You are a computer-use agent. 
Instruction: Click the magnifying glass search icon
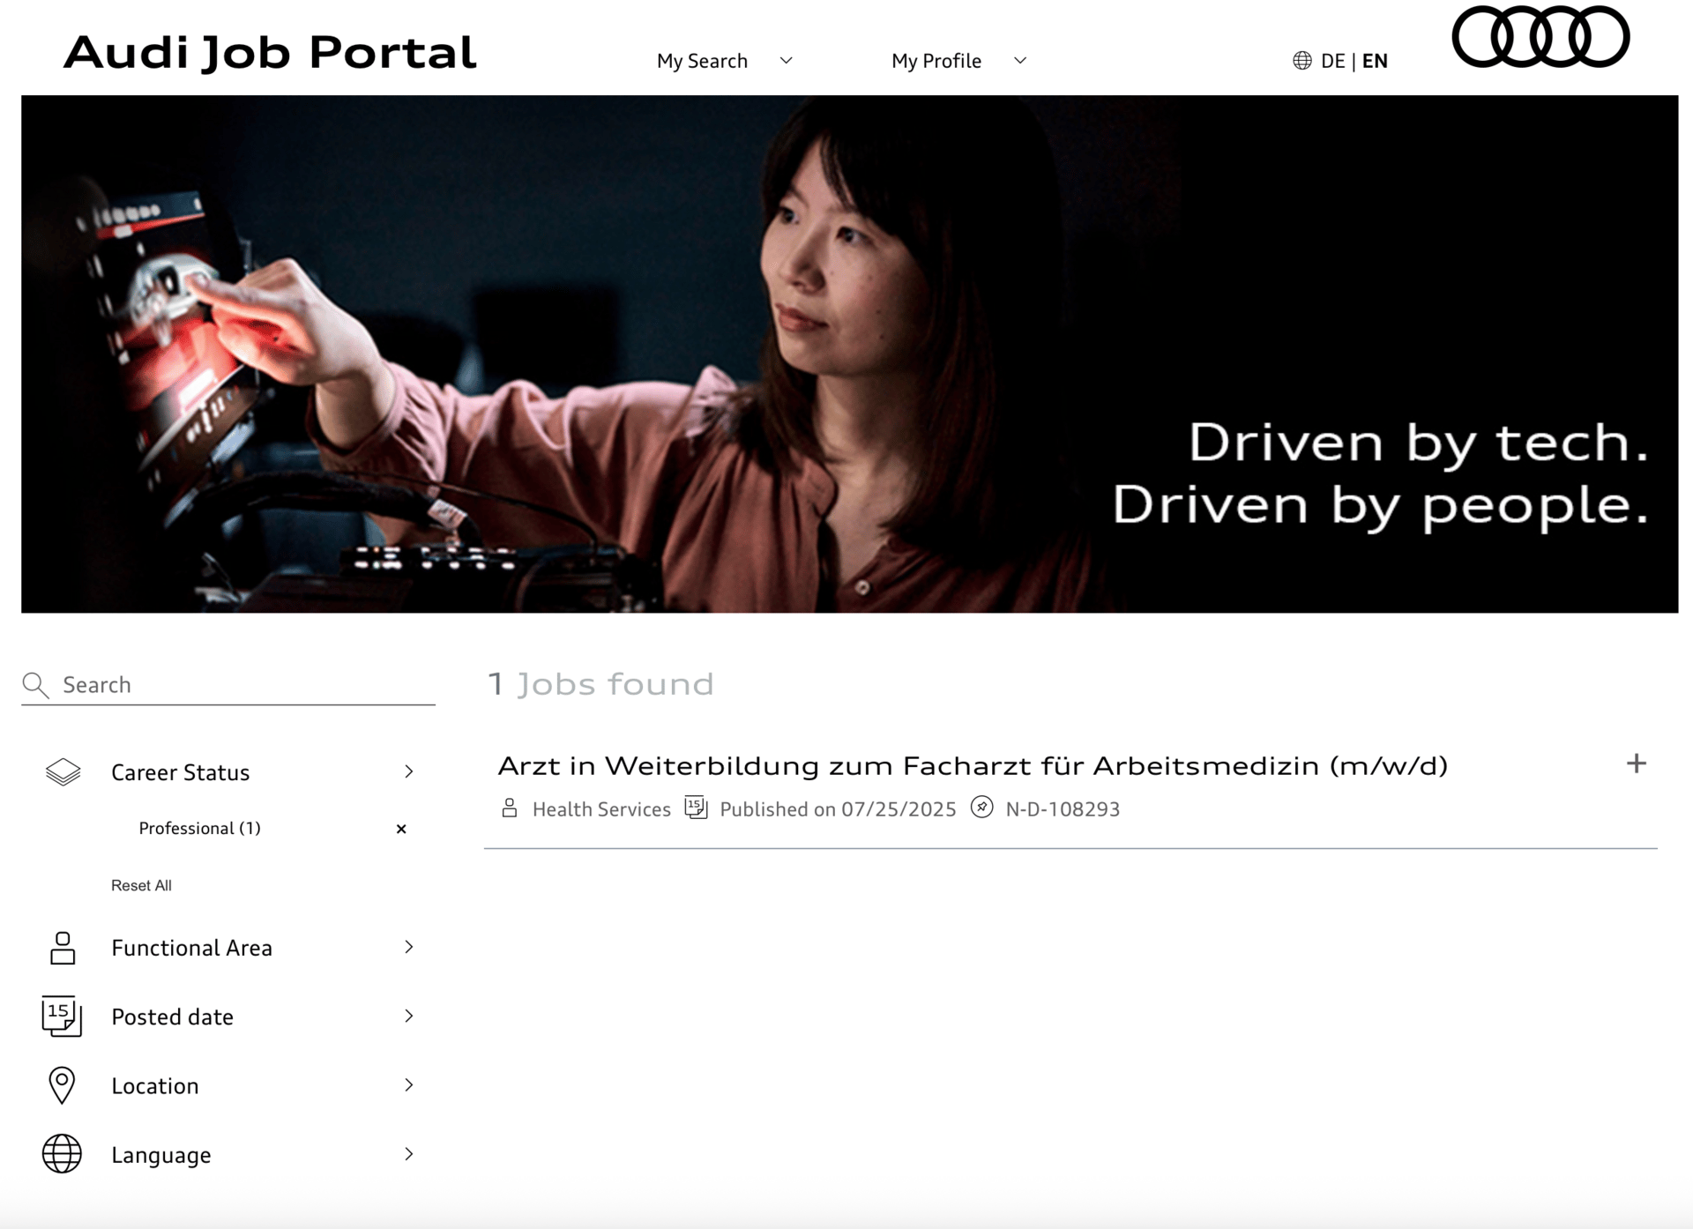pyautogui.click(x=35, y=685)
